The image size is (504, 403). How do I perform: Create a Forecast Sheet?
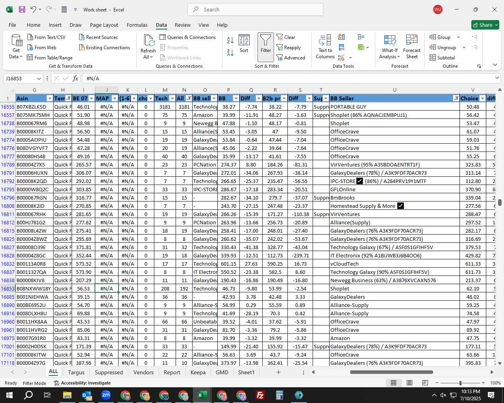click(x=412, y=47)
